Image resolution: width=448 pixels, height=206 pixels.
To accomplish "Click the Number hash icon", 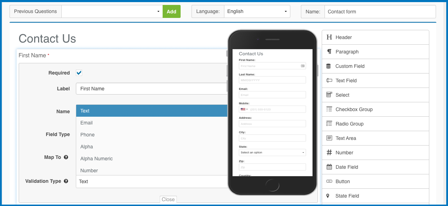I will pos(329,153).
